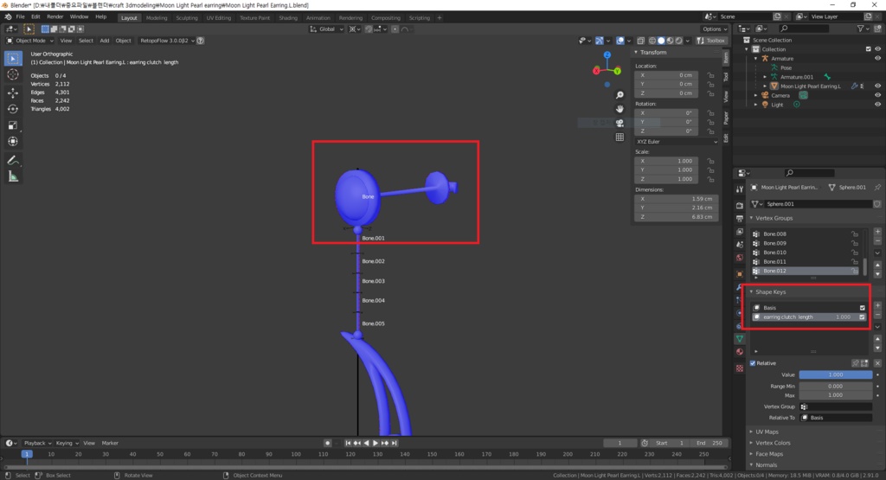
Task: Open the Add menu in viewport header
Action: 105,41
